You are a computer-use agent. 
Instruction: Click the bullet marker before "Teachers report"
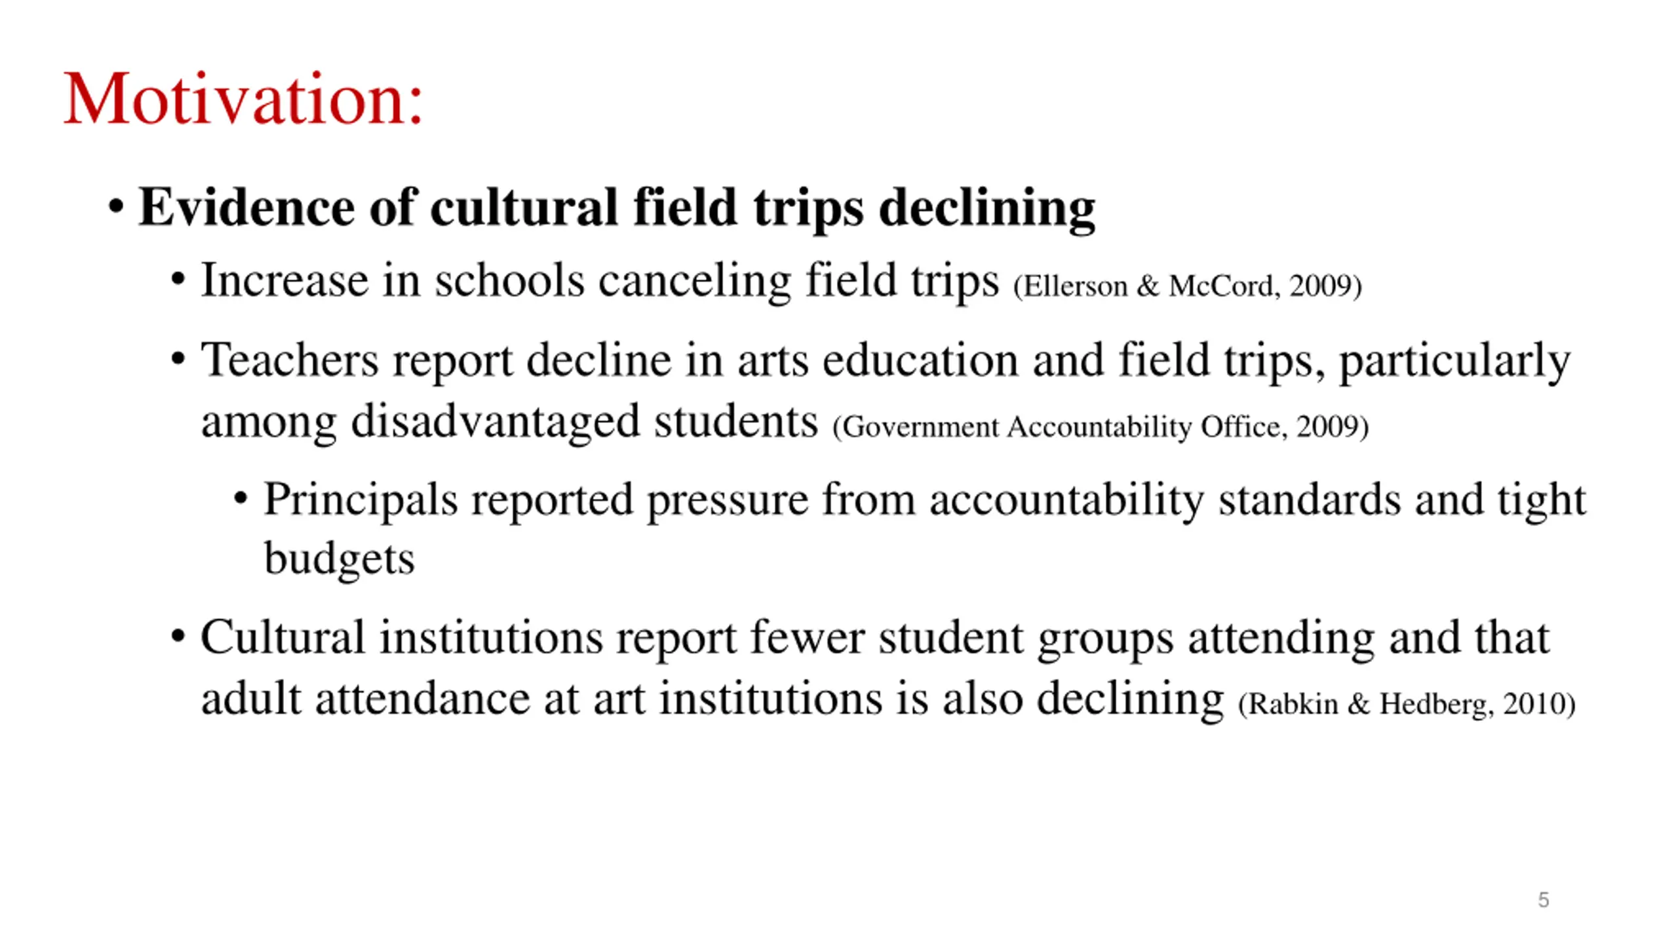tap(178, 359)
